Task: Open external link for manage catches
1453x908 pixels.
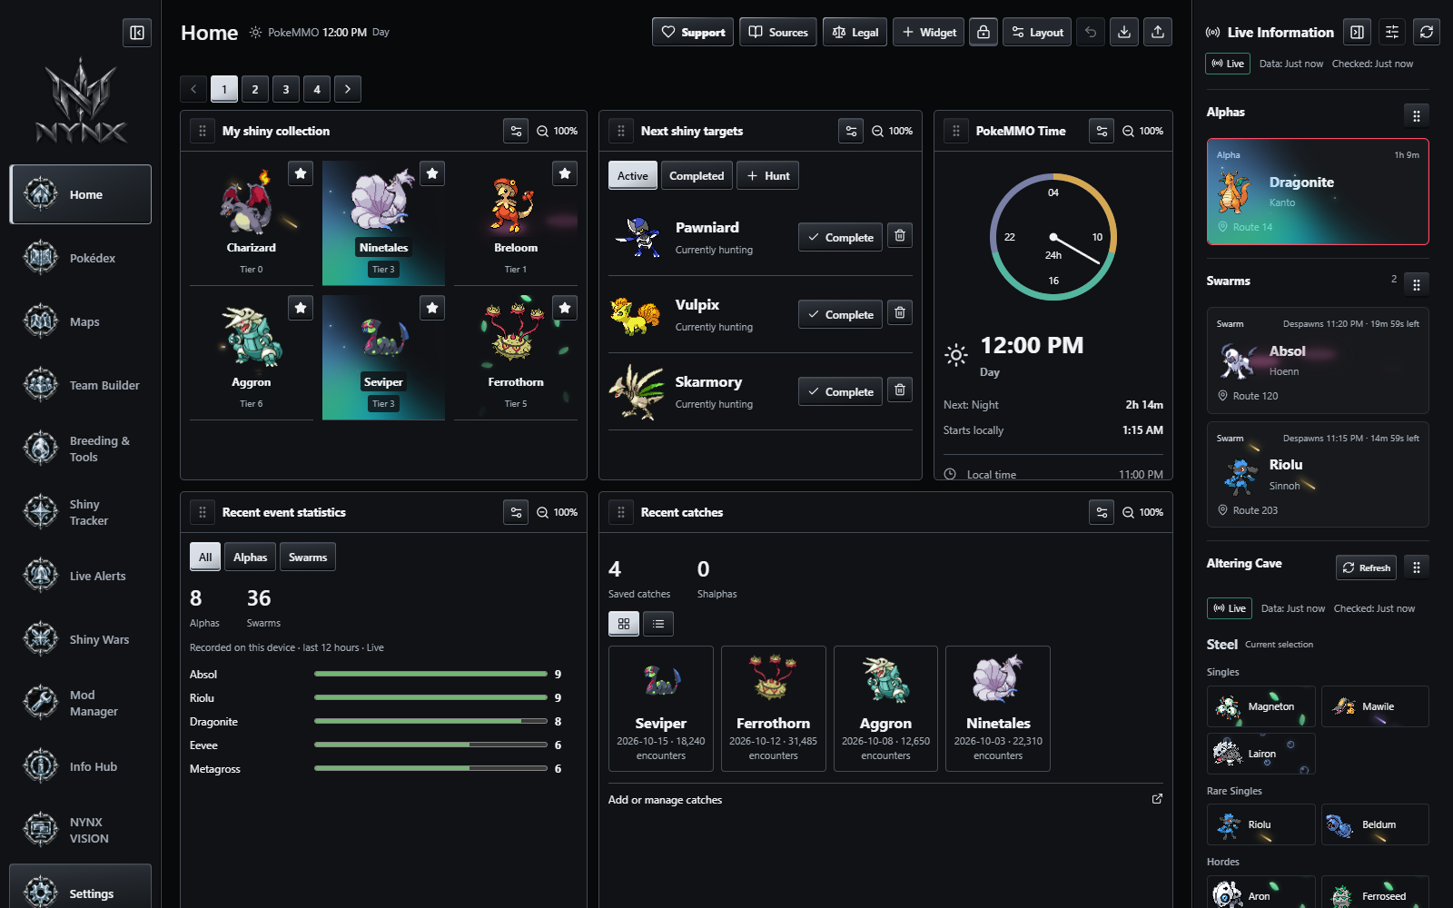Action: point(1157,799)
